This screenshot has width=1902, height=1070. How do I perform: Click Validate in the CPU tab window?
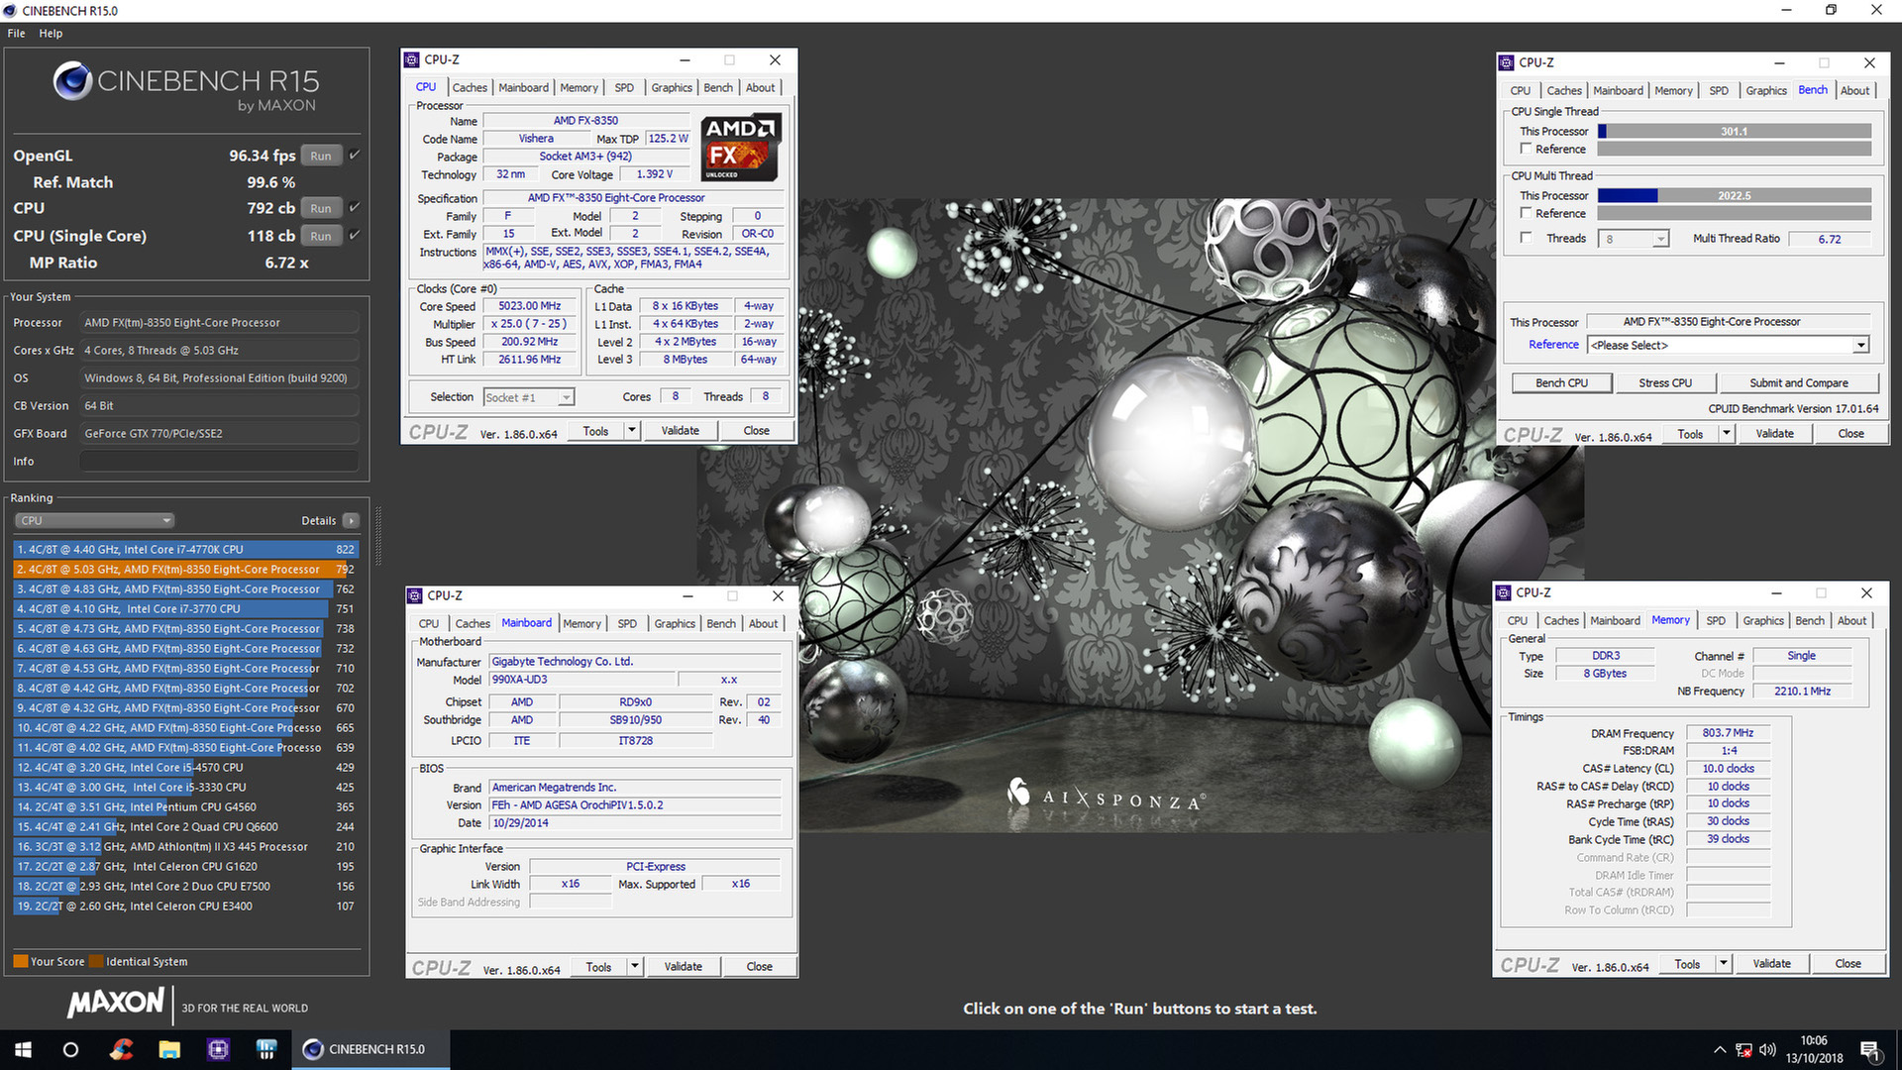coord(681,431)
